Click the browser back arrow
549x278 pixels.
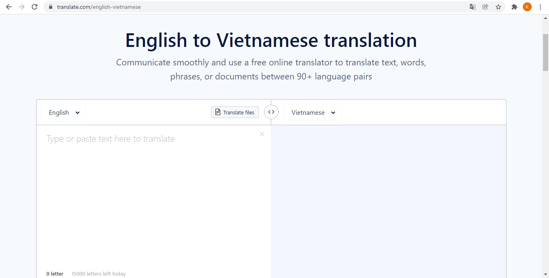tap(9, 7)
